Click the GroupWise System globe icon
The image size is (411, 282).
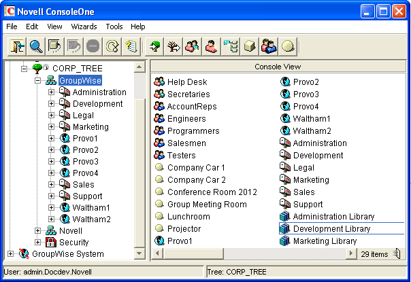24,253
